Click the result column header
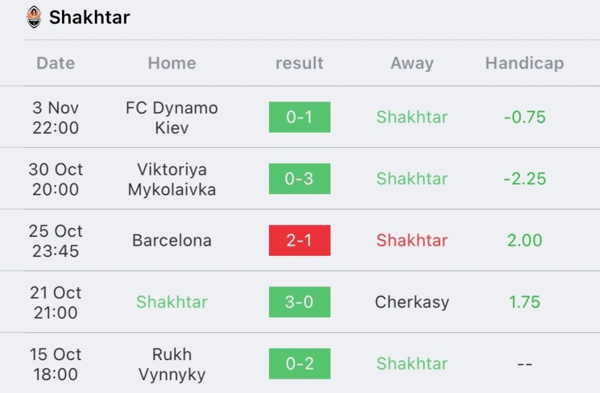600x393 pixels. pos(299,63)
